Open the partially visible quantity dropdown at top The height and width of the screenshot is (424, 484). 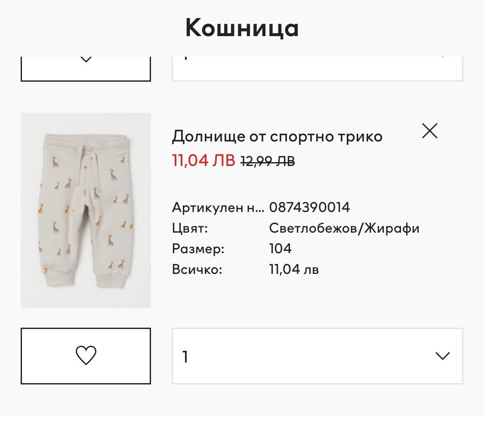coord(317,68)
